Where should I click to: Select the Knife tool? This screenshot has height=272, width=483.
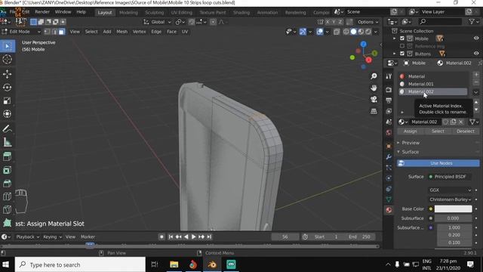pyautogui.click(x=8, y=210)
